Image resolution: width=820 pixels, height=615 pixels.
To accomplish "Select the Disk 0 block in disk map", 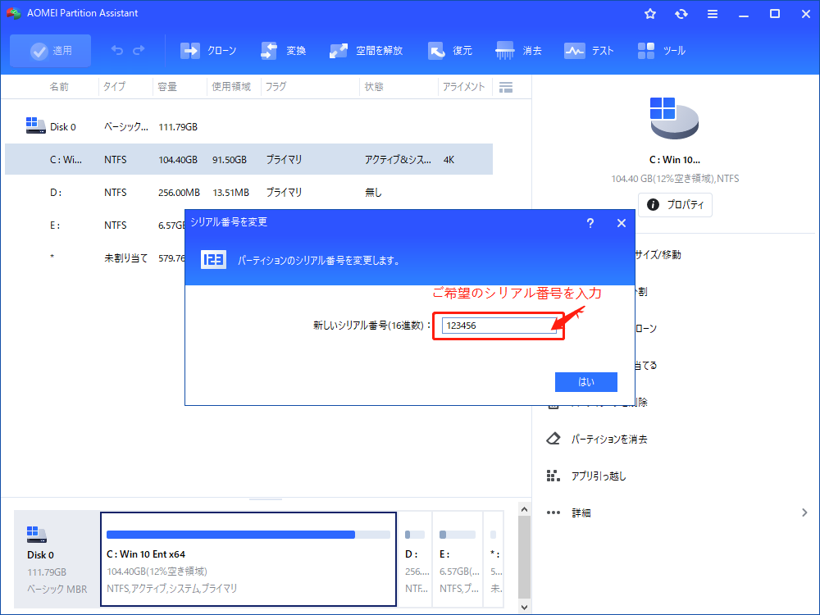I will coord(56,559).
